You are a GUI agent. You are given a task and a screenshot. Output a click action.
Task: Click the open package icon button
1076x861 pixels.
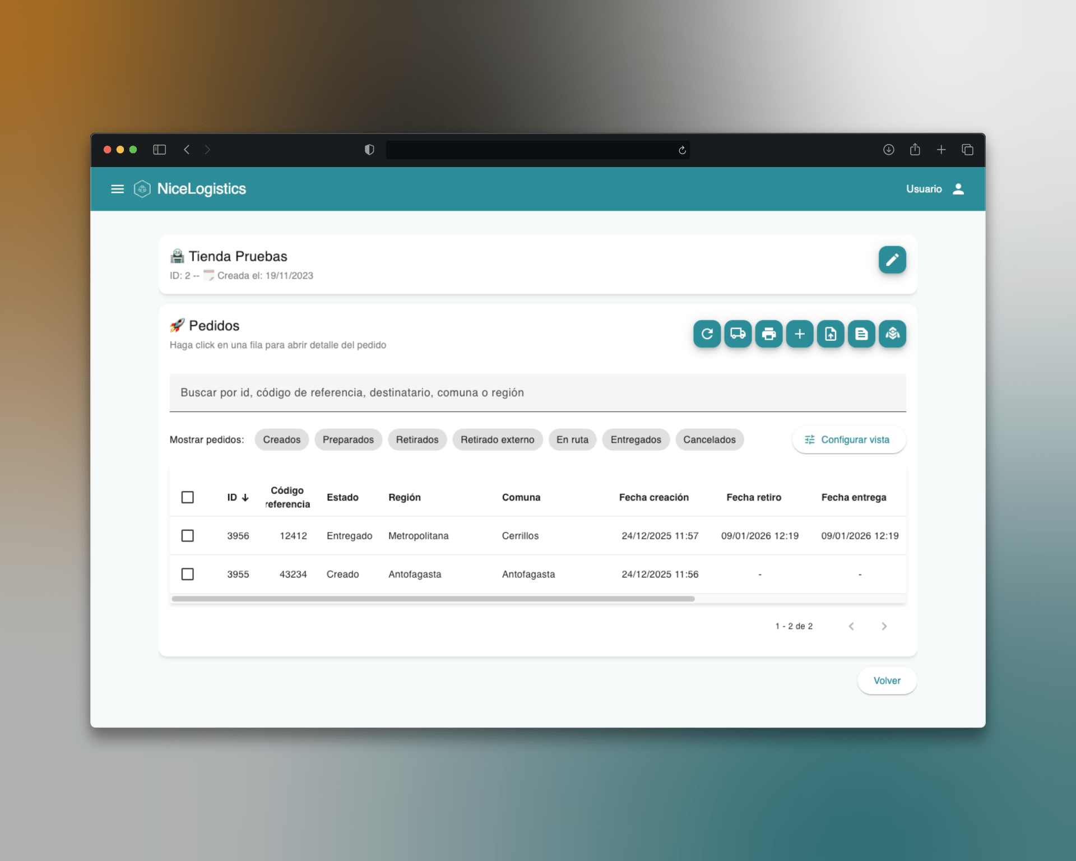pyautogui.click(x=892, y=334)
